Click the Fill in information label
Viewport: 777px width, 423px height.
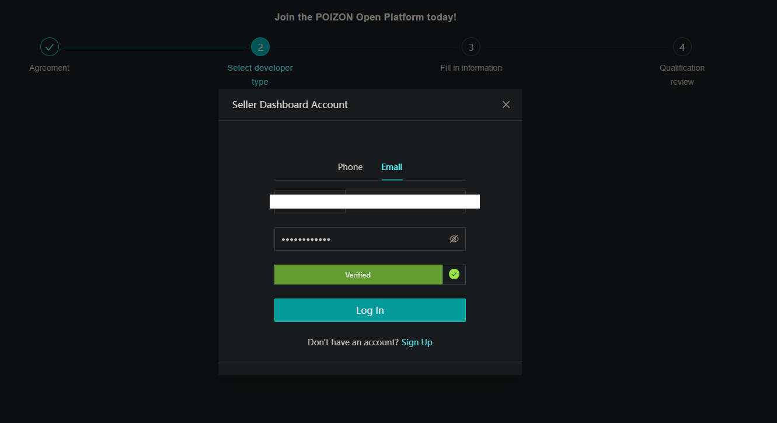[x=471, y=68]
